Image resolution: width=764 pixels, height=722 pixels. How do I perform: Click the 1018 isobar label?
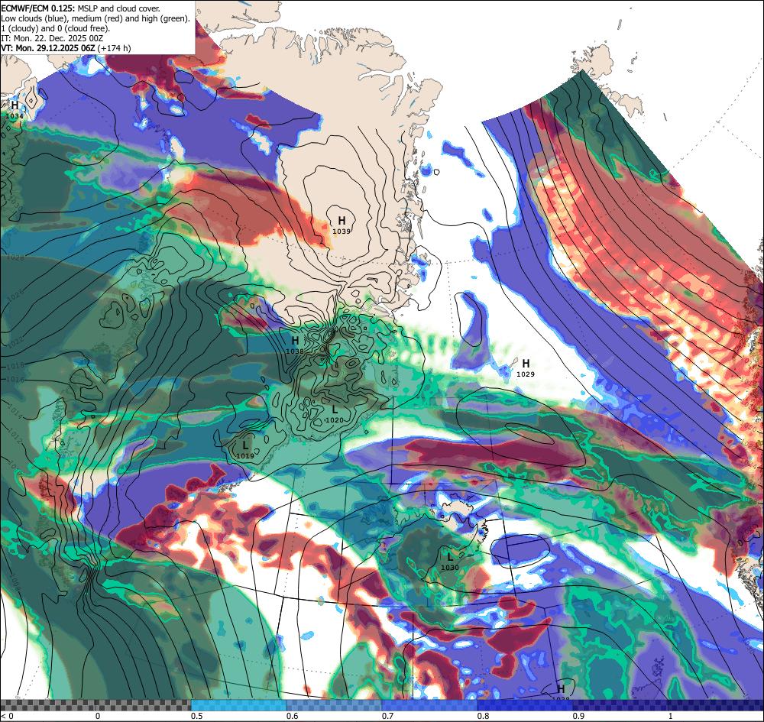pos(16,365)
